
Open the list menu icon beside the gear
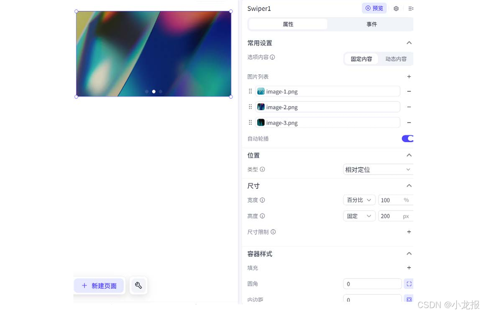pos(410,8)
